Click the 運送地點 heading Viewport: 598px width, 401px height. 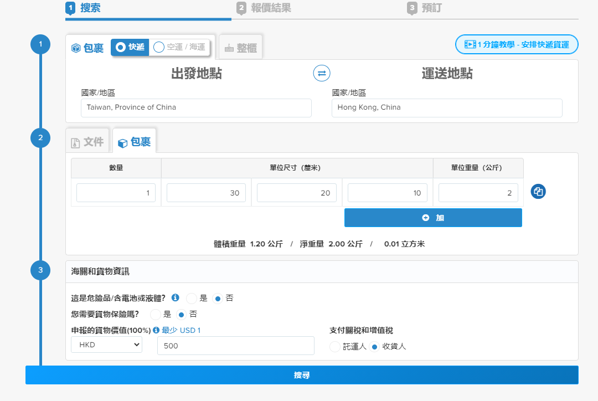coord(447,73)
